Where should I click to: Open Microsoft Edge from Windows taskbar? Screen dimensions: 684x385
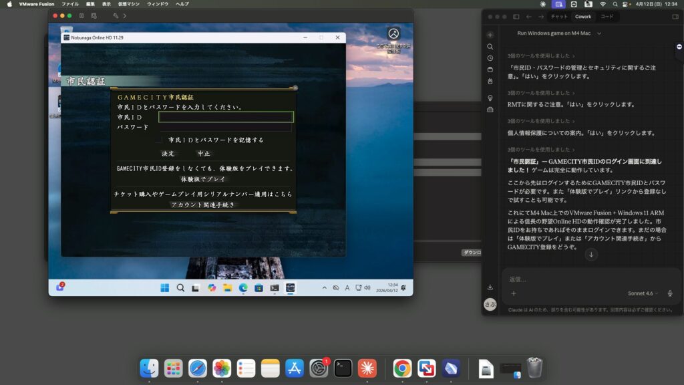(243, 288)
